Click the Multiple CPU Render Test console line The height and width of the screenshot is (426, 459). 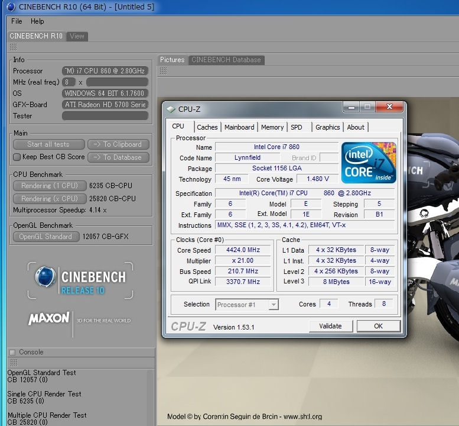pyautogui.click(x=47, y=415)
